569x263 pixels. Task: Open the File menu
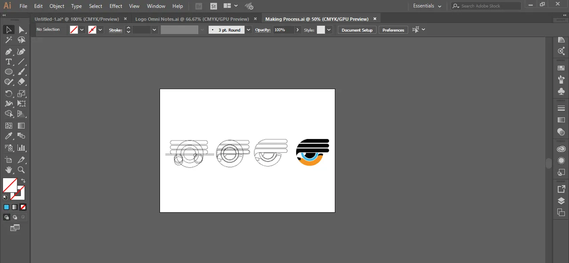[24, 6]
